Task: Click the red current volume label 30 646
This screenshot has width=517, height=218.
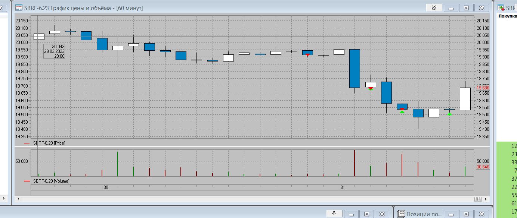Action: point(483,167)
